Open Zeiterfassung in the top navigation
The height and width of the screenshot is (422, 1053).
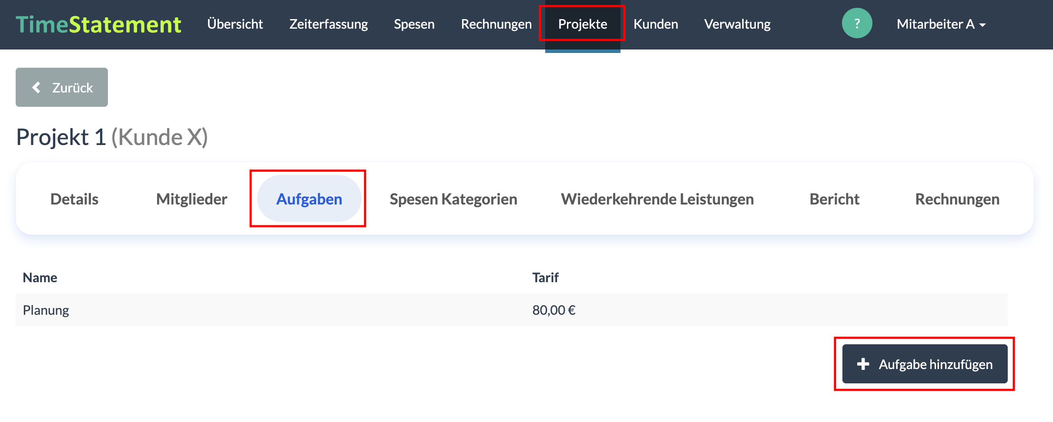tap(329, 24)
